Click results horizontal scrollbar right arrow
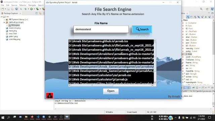Viewport: 215px width, 121px height. [x=153, y=85]
